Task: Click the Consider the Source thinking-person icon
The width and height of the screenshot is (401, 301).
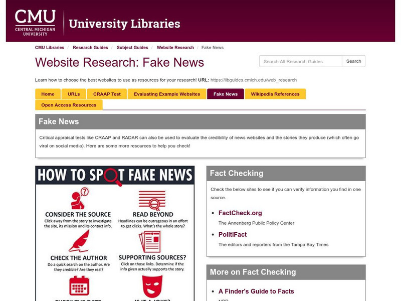Action: 79,198
